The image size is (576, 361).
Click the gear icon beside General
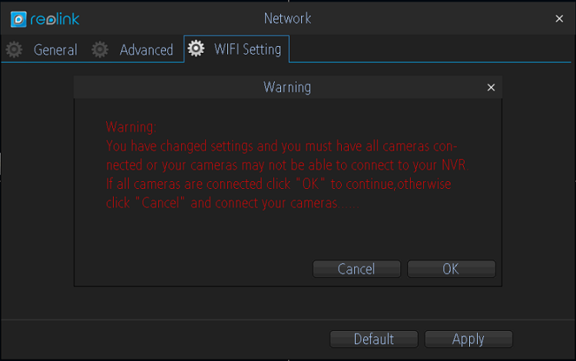click(x=14, y=50)
